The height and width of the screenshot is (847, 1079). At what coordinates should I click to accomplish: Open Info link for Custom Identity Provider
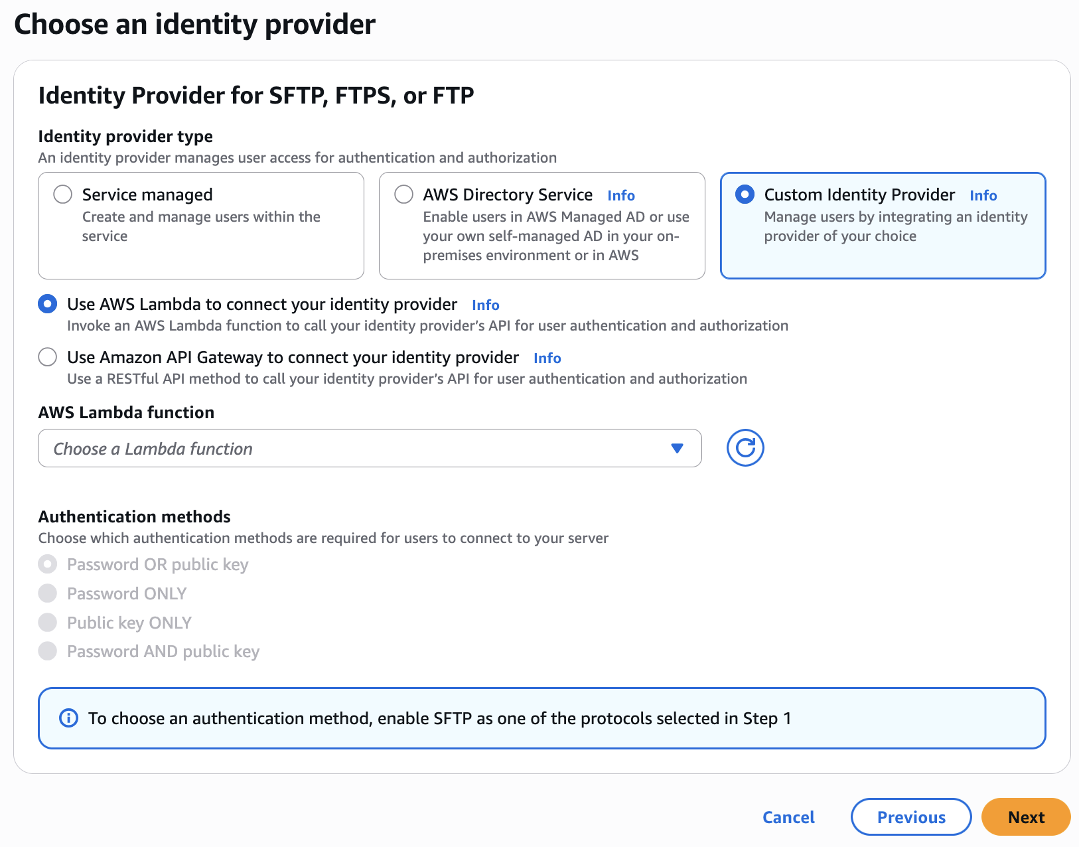pos(983,195)
